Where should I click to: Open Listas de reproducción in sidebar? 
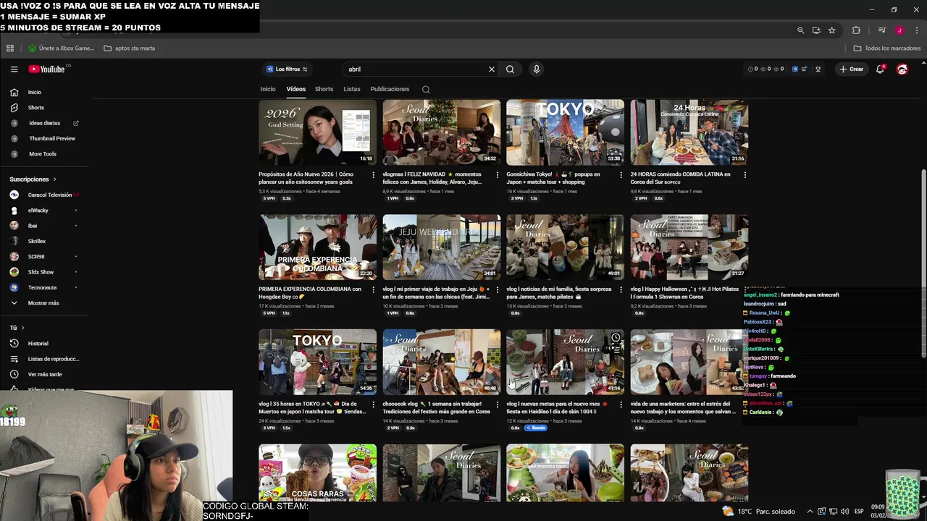click(53, 359)
